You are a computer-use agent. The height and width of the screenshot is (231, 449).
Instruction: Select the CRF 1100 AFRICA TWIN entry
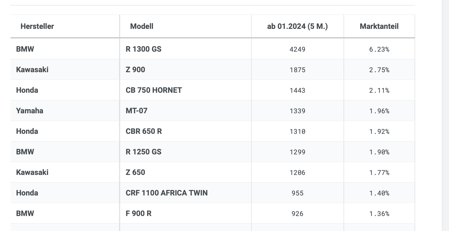(167, 193)
